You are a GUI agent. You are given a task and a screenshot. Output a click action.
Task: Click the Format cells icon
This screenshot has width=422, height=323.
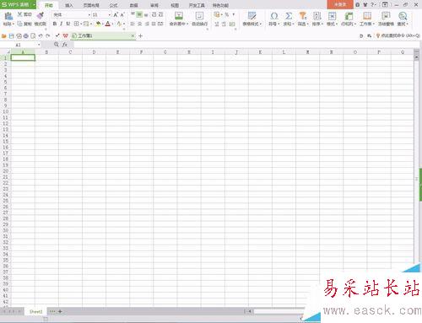coord(332,15)
